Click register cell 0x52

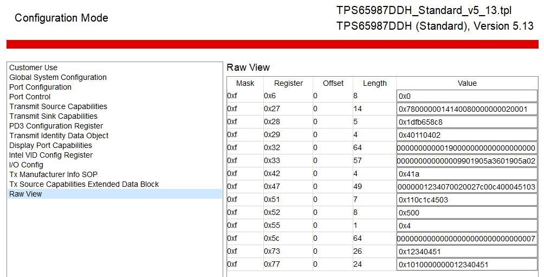288,213
